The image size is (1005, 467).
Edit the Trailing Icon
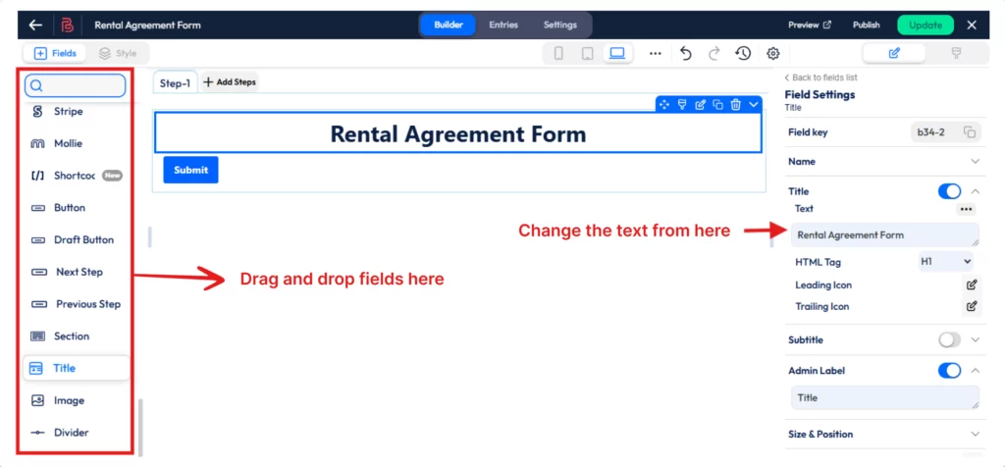[x=972, y=306]
